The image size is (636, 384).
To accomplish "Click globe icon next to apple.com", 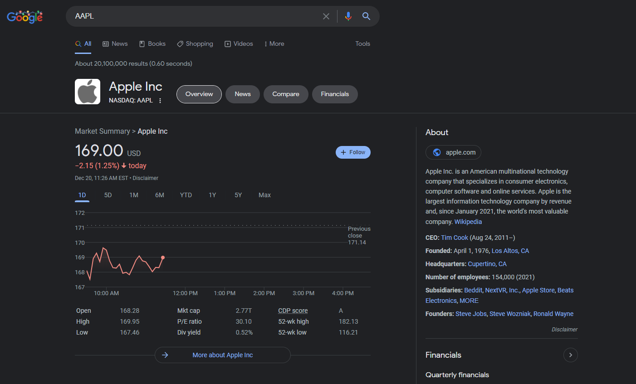I will pos(437,152).
